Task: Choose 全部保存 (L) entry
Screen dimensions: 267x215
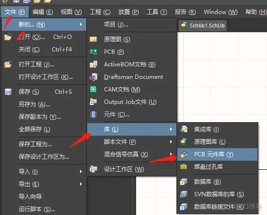Action: coord(44,129)
